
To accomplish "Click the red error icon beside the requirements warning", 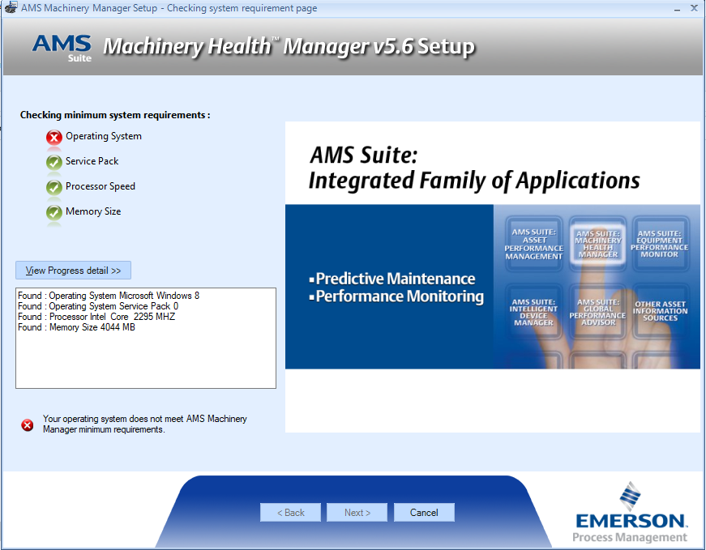I will coord(28,424).
